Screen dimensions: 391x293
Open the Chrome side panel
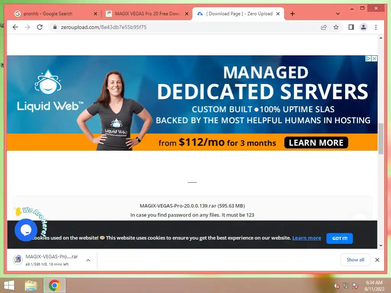click(351, 27)
